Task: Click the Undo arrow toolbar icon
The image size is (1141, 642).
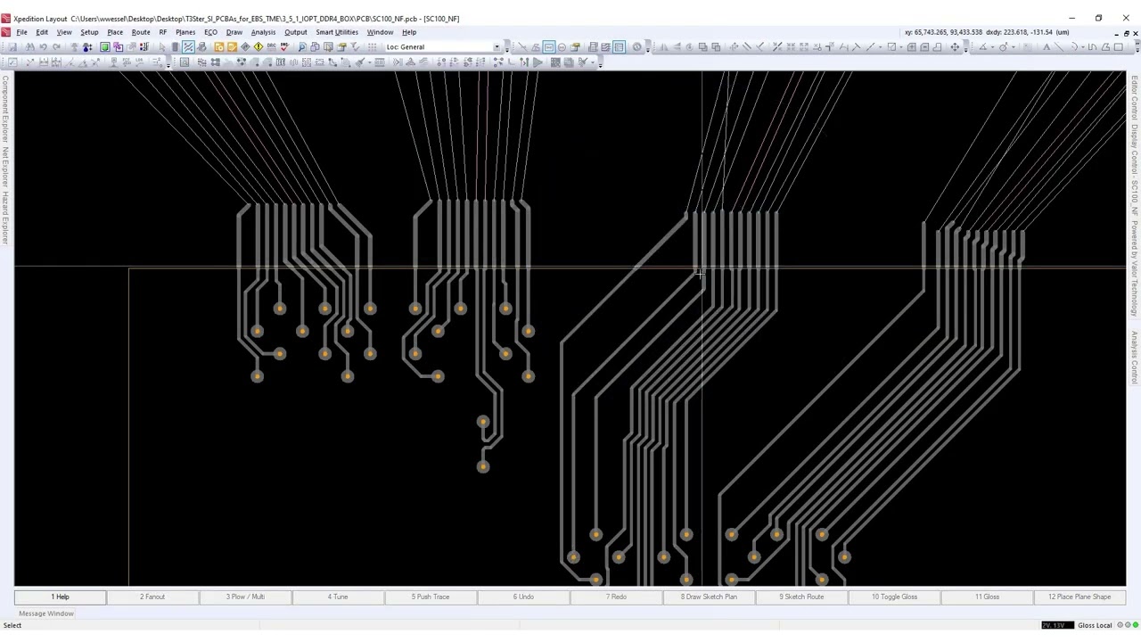Action: [43, 47]
